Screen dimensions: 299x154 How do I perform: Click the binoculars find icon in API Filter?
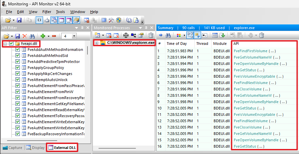(x=32, y=36)
